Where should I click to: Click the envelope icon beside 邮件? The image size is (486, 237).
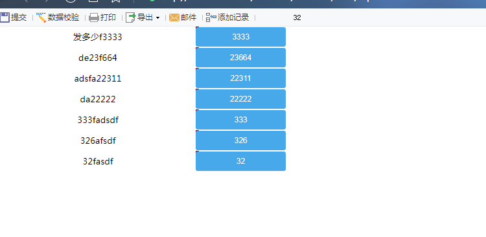point(174,17)
